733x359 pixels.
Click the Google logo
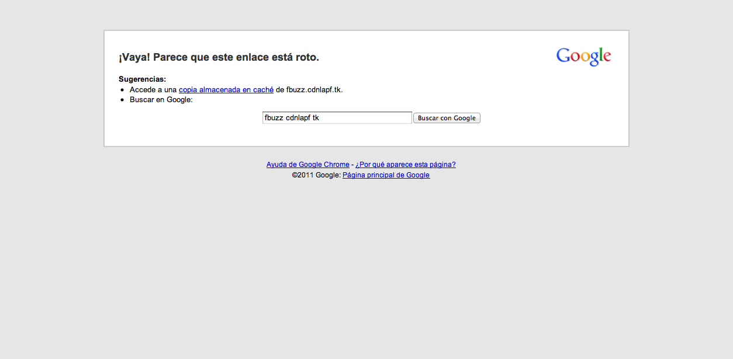tap(583, 57)
